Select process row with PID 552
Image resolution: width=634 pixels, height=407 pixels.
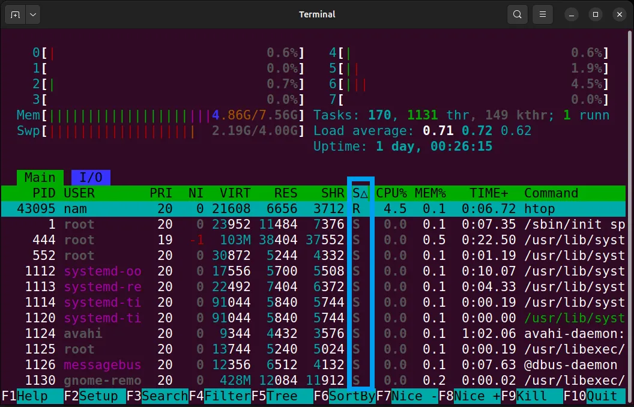313,256
